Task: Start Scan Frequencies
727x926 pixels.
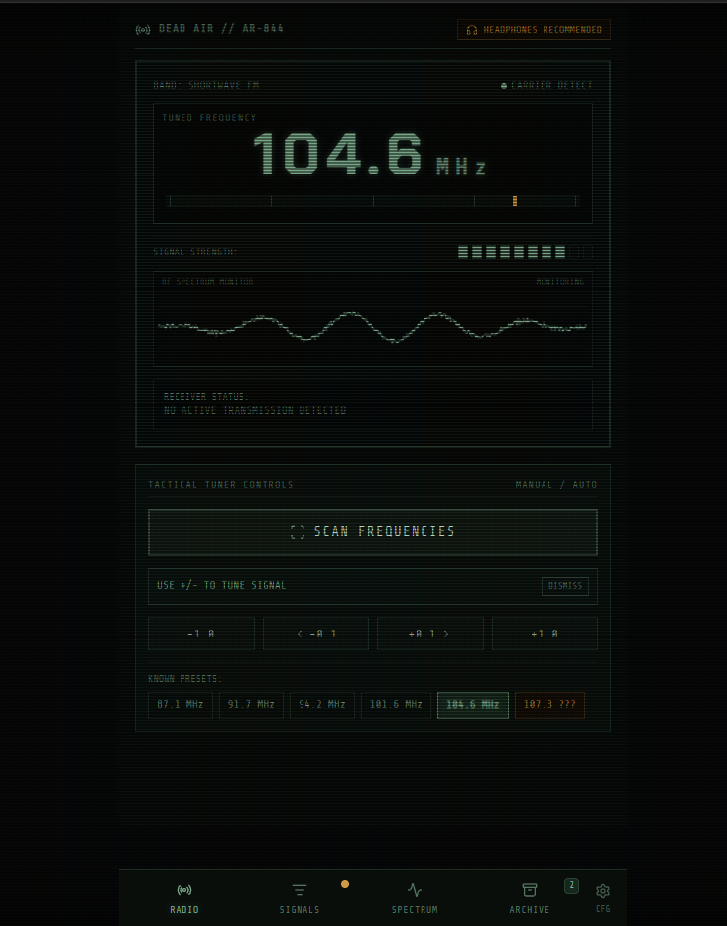Action: (373, 532)
